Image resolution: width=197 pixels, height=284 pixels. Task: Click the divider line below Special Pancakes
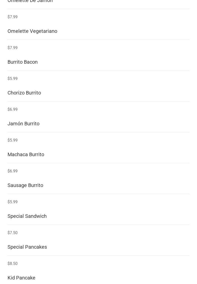click(x=98, y=256)
